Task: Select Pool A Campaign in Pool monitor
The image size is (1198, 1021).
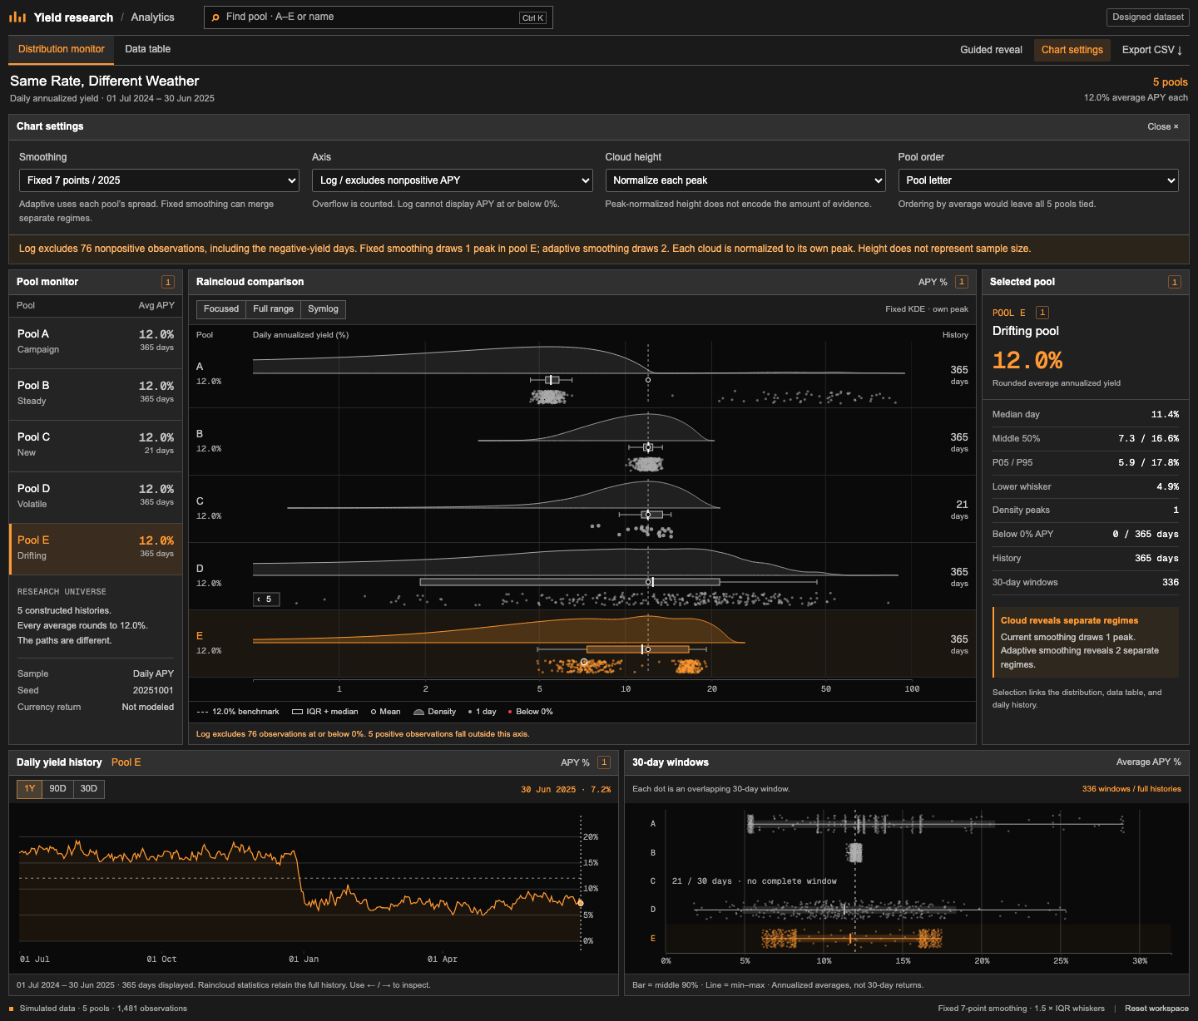Action: tap(96, 343)
